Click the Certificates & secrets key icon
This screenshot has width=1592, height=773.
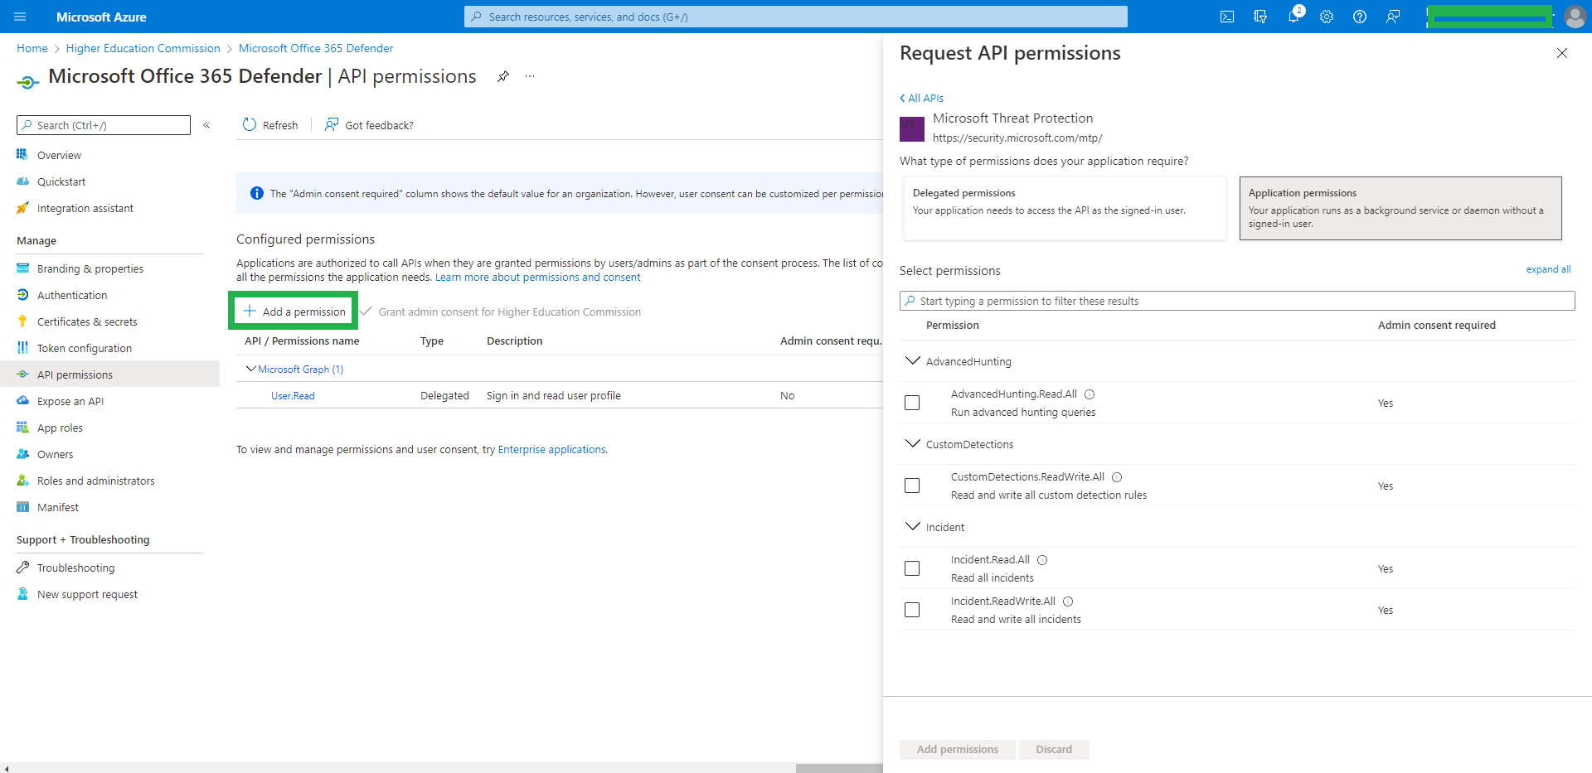[22, 321]
